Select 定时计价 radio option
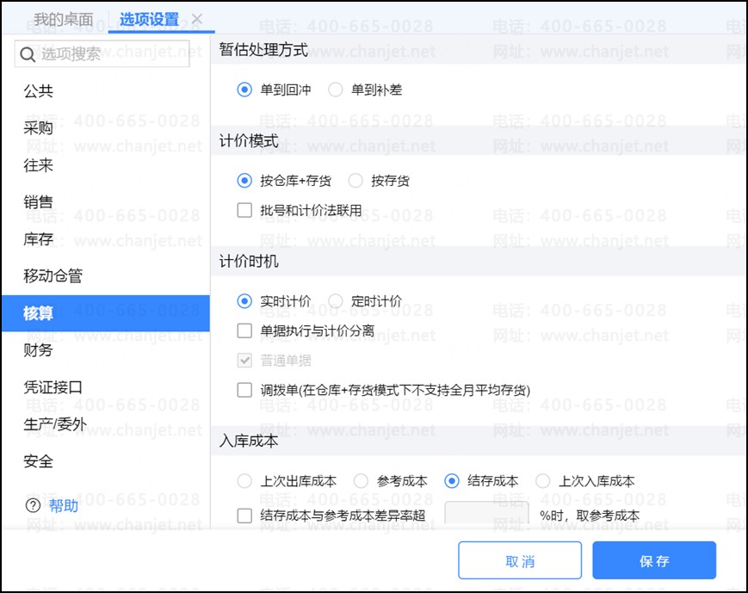 coord(336,301)
